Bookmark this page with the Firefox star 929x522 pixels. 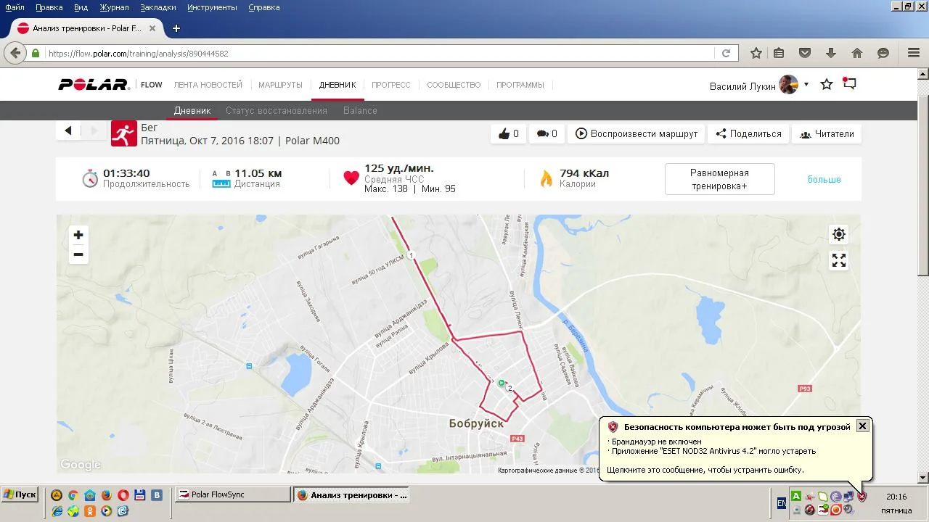[x=756, y=53]
